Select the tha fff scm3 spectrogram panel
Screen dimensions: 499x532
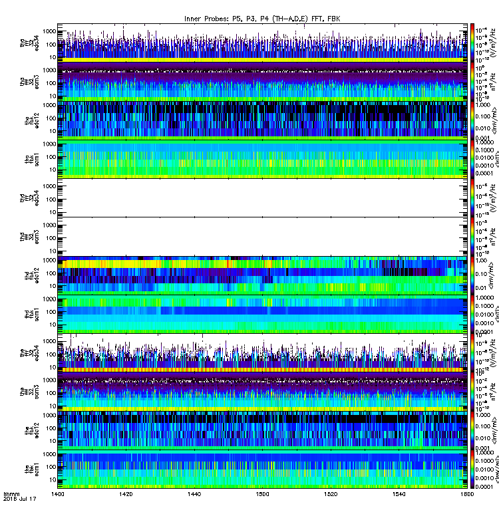tap(262, 82)
